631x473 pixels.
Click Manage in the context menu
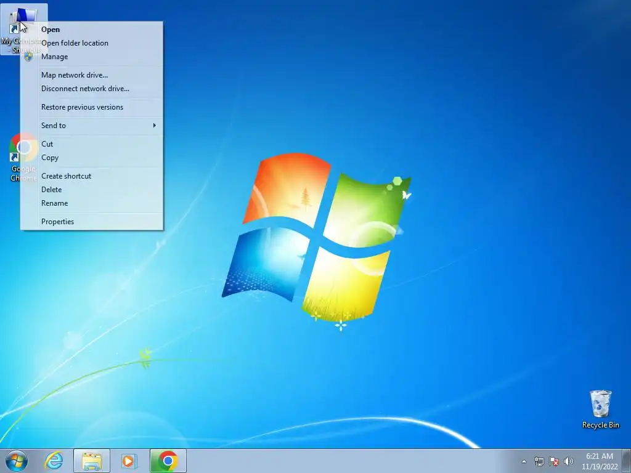coord(92,57)
